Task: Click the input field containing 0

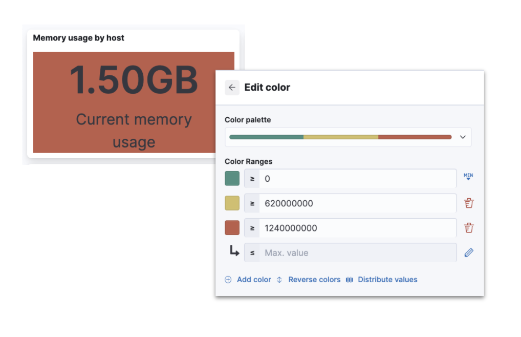Action: [x=357, y=179]
